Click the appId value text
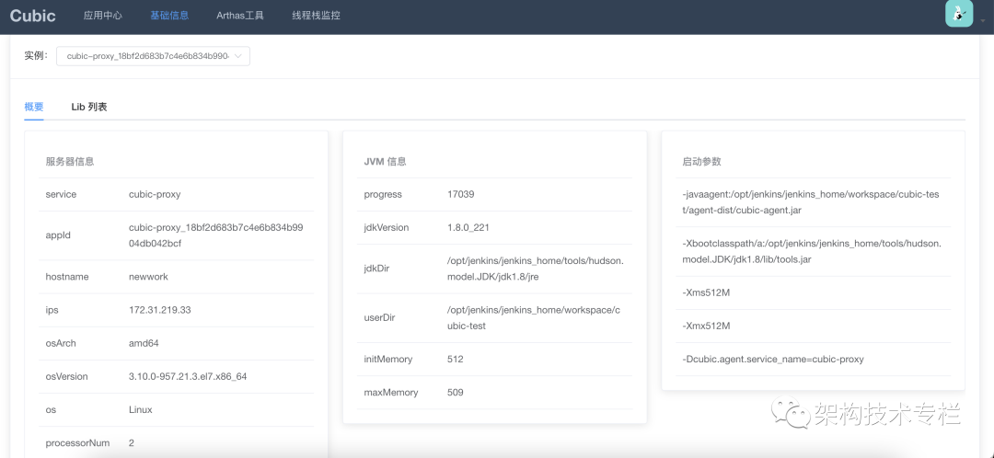 [216, 235]
